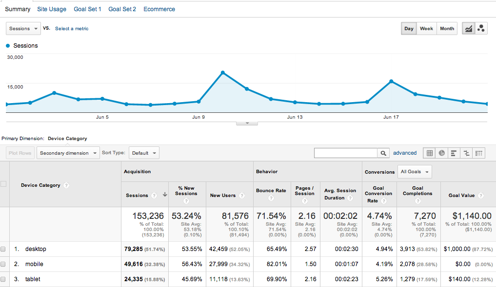Open the Sessions metric dropdown

tap(23, 29)
